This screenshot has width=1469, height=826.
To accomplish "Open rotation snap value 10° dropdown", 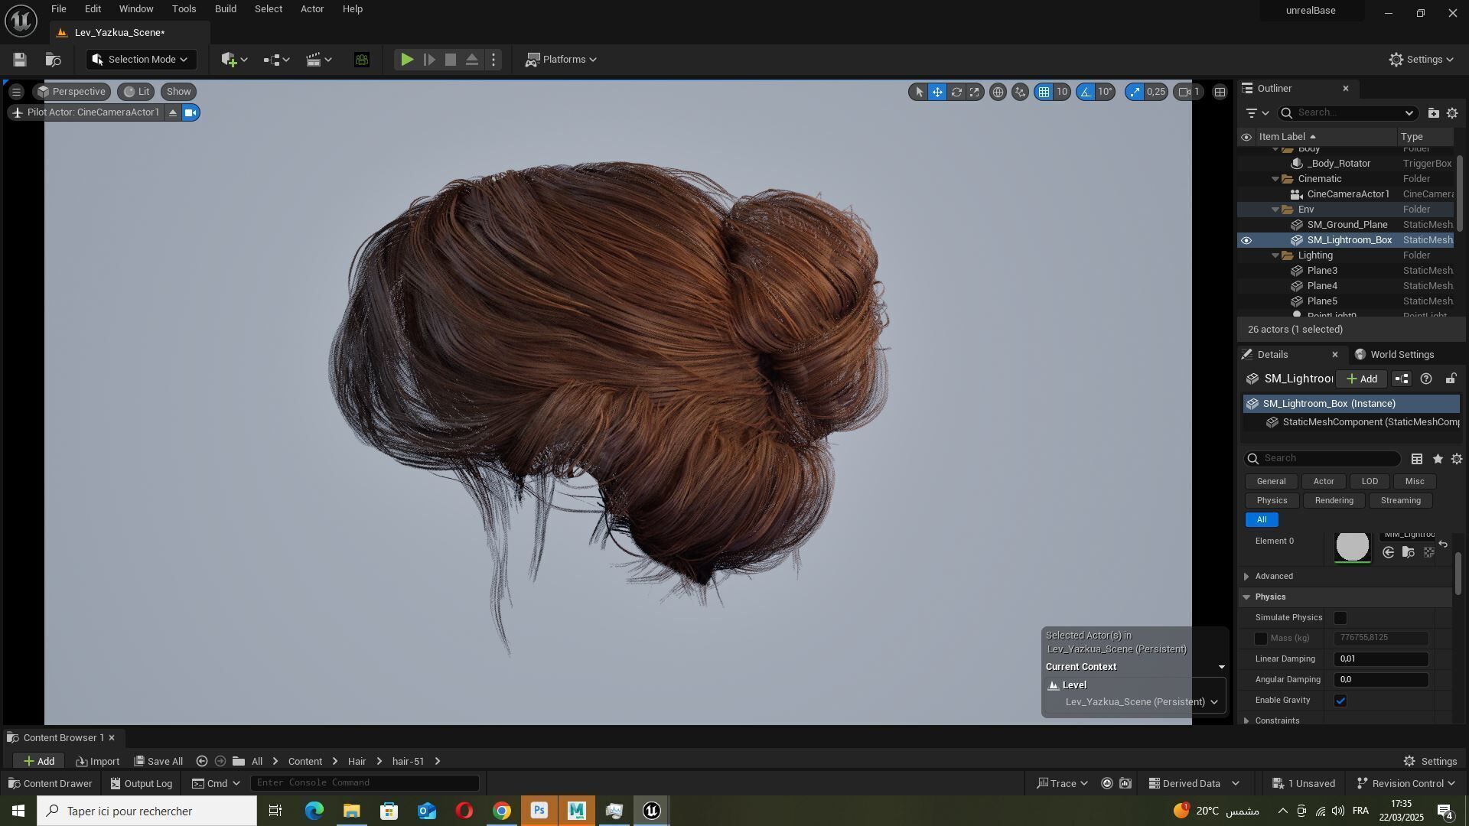I will tap(1106, 92).
